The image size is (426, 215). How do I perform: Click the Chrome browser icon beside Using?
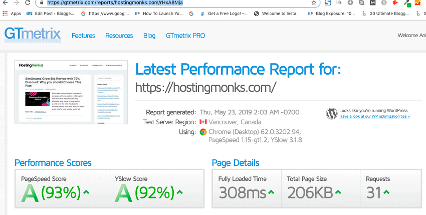(203, 132)
